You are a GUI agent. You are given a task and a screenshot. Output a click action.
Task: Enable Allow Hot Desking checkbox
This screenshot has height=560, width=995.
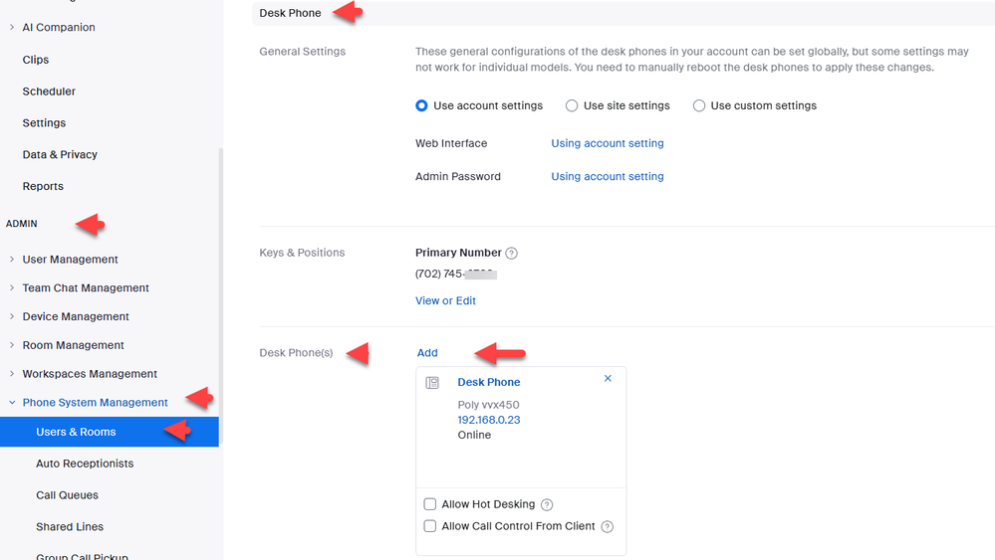point(430,504)
